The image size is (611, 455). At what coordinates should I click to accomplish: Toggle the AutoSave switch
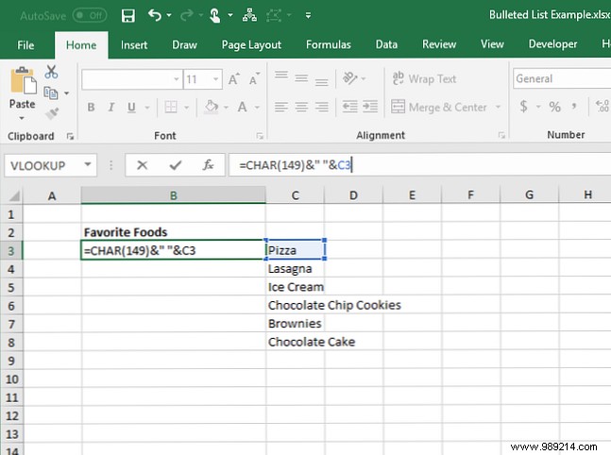coord(90,16)
